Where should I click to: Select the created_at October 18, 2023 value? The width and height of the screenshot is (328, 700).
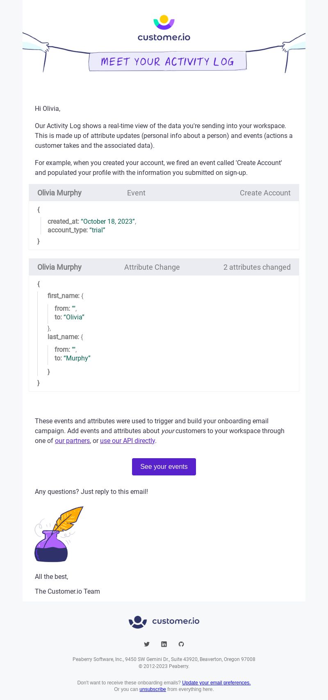[108, 221]
